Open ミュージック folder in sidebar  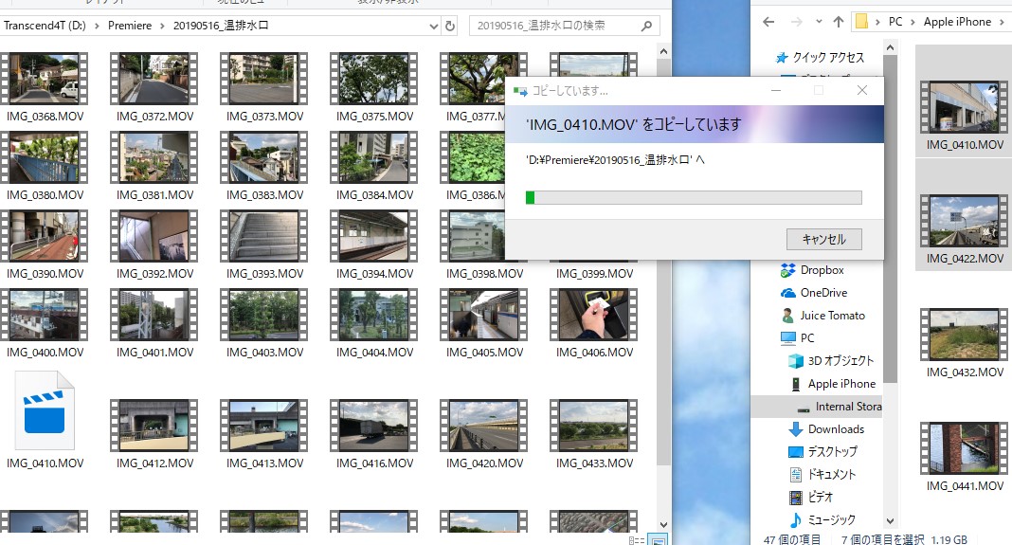(831, 520)
